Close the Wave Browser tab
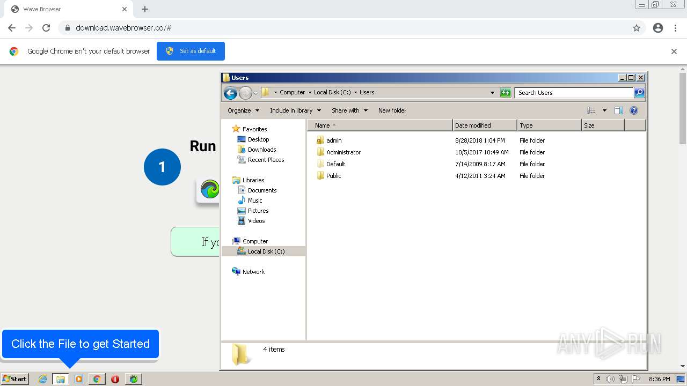Viewport: 687px width, 386px height. pos(125,9)
